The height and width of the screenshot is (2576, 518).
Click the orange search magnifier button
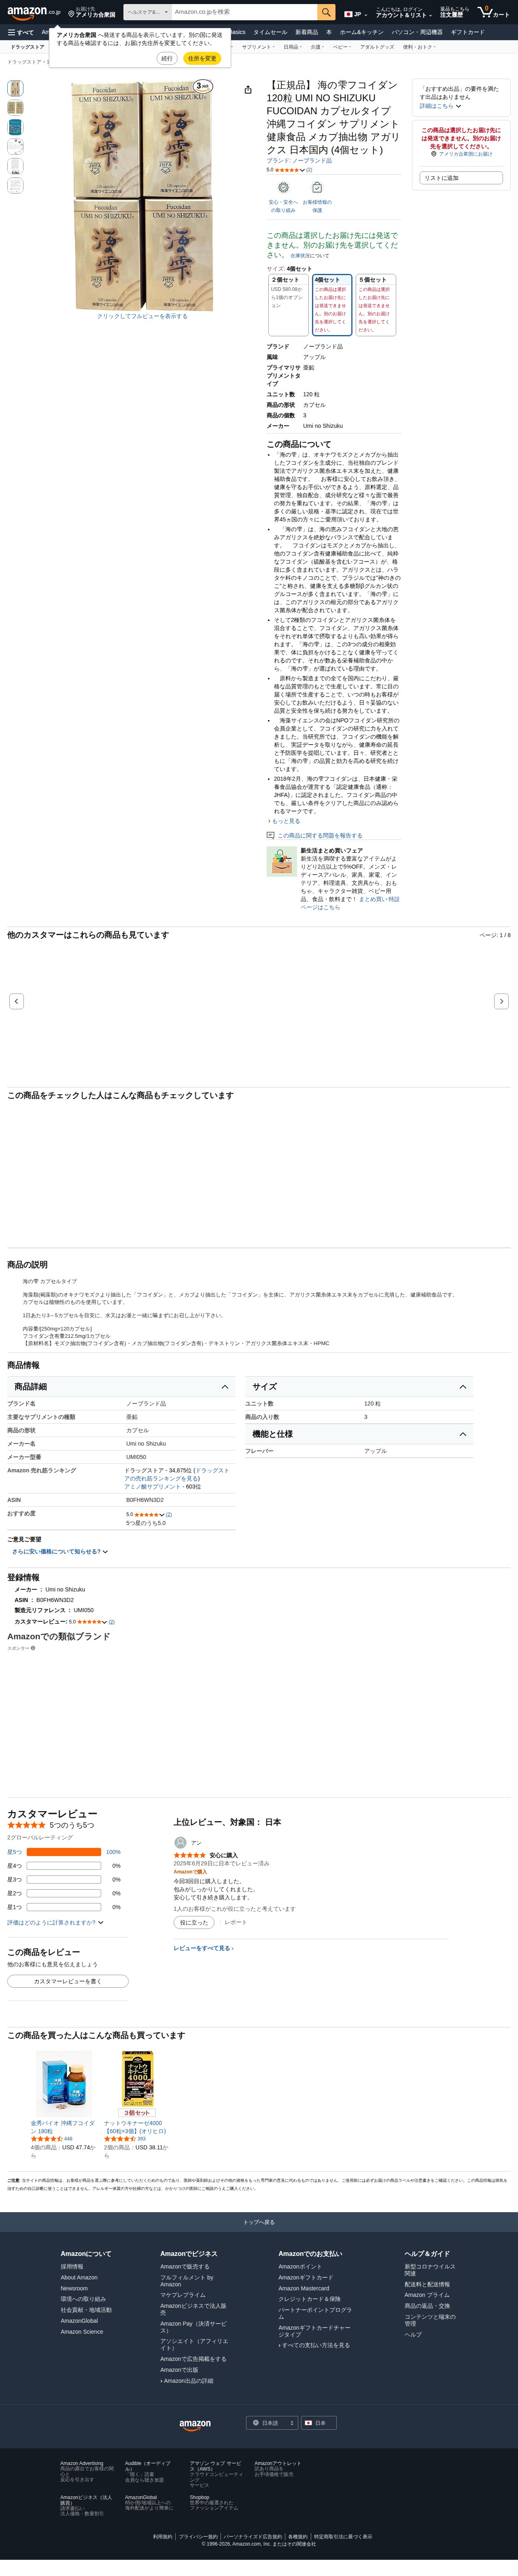click(326, 12)
